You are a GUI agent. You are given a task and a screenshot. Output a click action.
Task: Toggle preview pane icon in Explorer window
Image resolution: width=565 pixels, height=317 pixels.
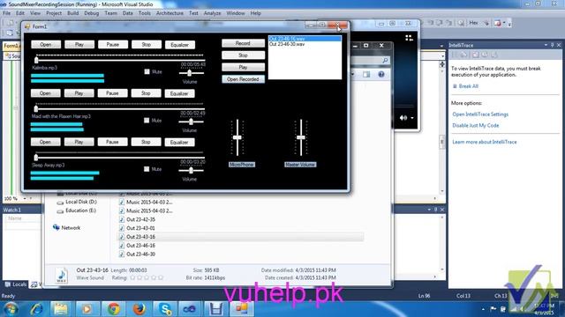(x=366, y=74)
